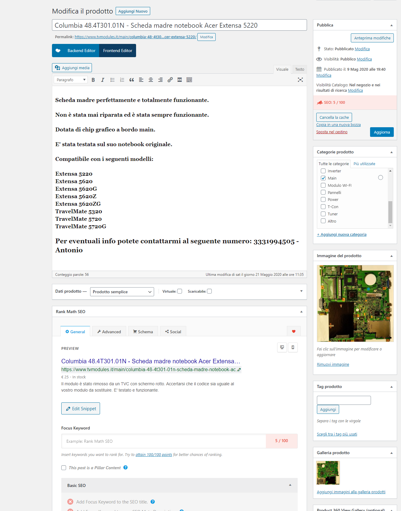Collapse the Basic SEO section
Image resolution: width=401 pixels, height=511 pixels.
[290, 485]
